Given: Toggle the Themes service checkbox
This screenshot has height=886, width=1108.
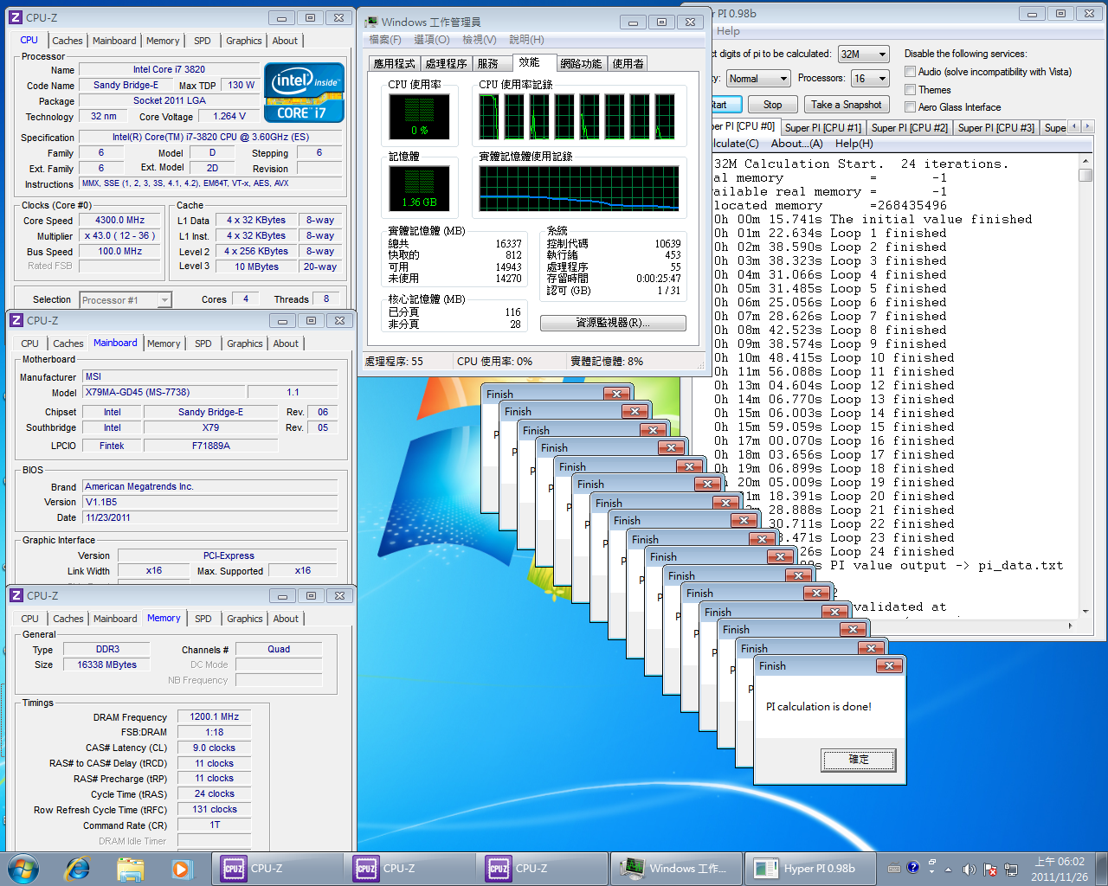Looking at the screenshot, I should pos(910,90).
